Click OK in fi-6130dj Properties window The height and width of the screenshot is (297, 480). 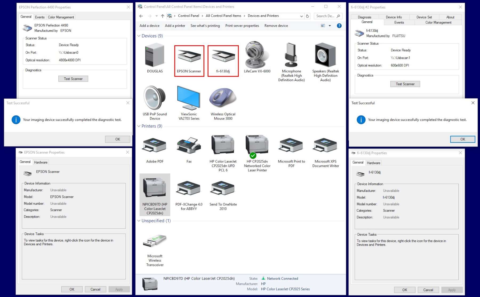[405, 290]
